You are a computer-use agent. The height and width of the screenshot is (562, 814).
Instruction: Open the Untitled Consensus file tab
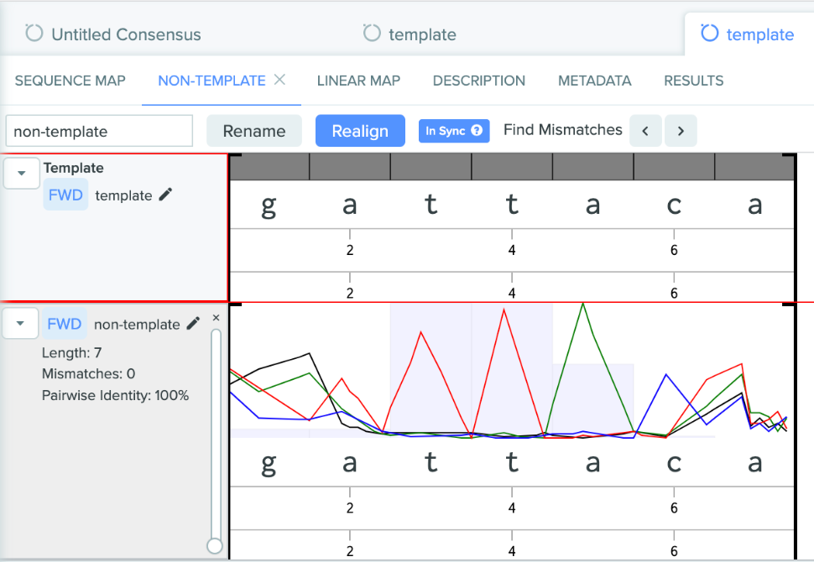pos(114,34)
